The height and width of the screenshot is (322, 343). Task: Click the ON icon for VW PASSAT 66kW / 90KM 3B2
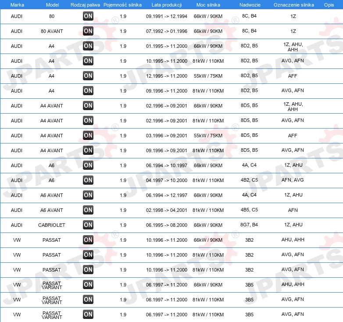coord(88,240)
